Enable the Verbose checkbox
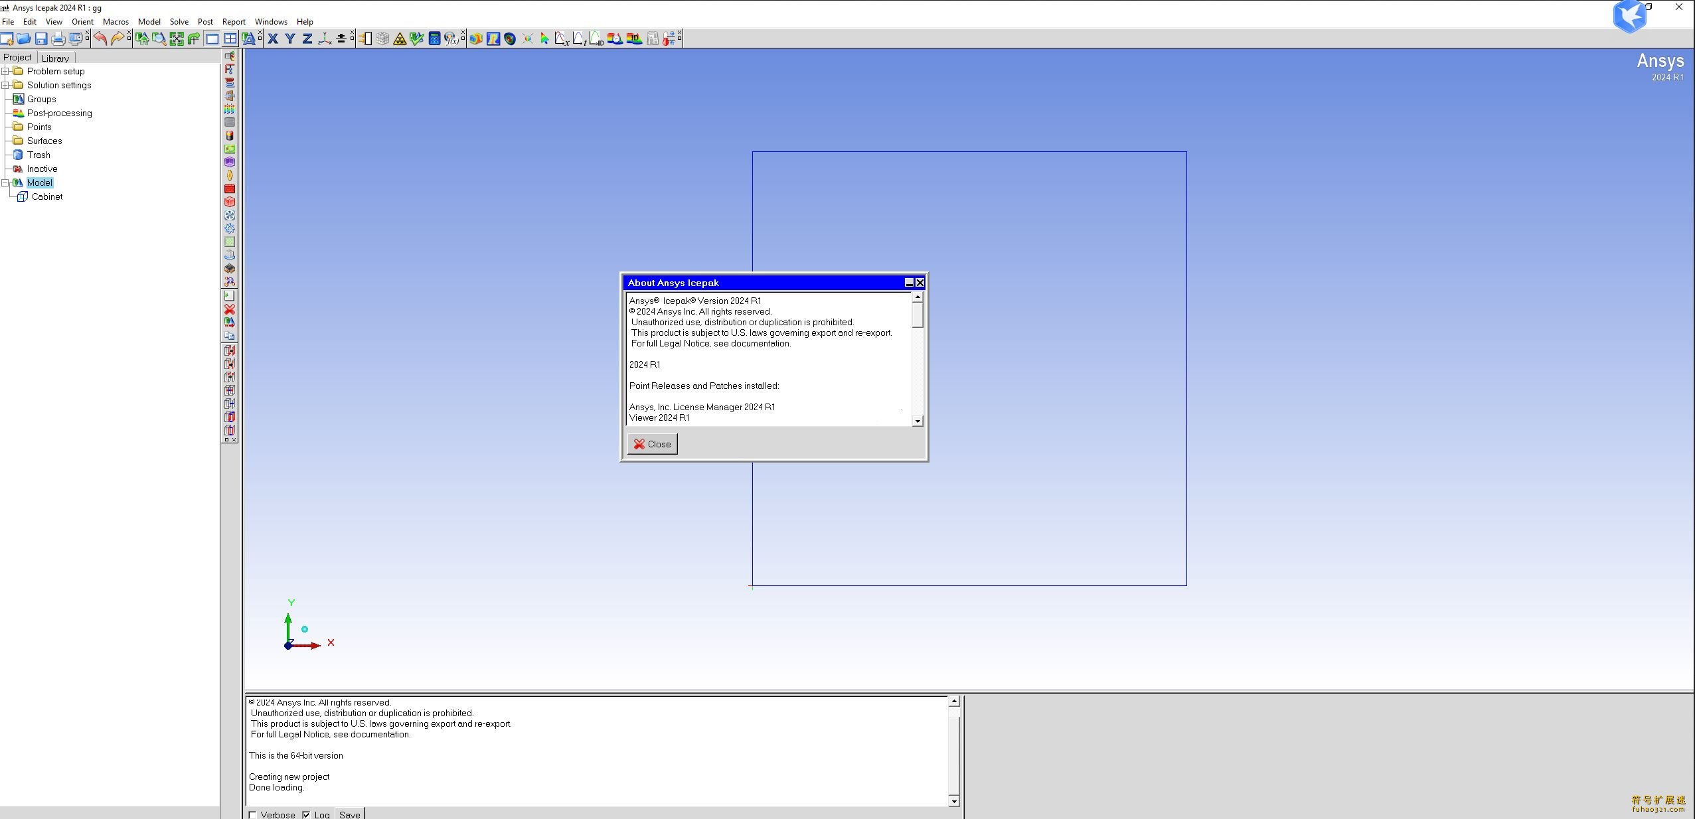This screenshot has height=819, width=1695. click(x=252, y=814)
